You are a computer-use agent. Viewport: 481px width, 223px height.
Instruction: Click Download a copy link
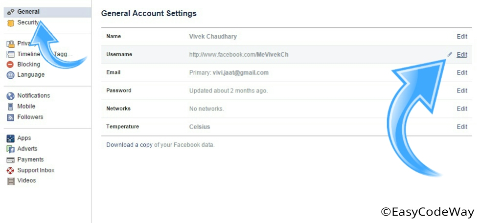pyautogui.click(x=129, y=145)
